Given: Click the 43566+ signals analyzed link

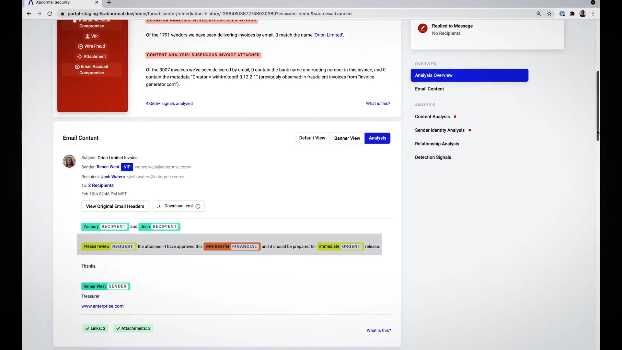Looking at the screenshot, I should tap(169, 104).
